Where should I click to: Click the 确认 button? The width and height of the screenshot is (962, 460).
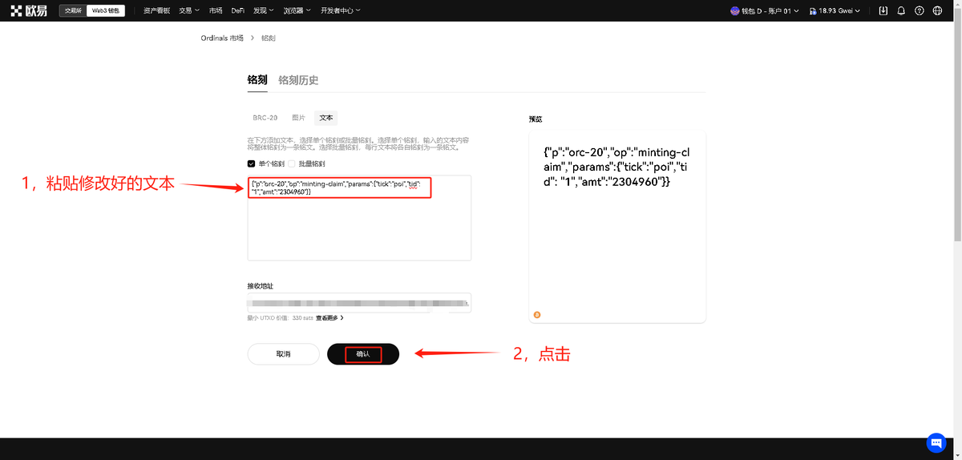[x=363, y=353]
